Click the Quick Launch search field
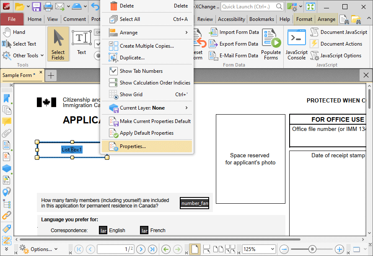Screen dimensions: 373x256 tap(249, 7)
